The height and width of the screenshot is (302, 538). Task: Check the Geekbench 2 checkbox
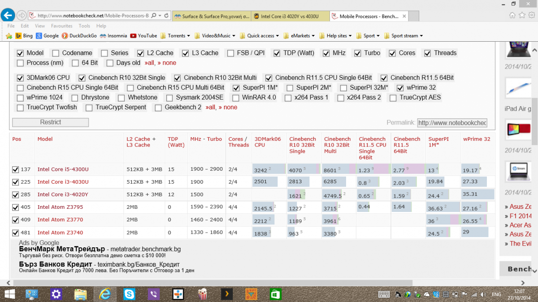pos(158,108)
